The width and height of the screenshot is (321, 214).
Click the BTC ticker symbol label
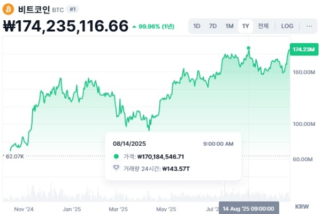click(58, 10)
